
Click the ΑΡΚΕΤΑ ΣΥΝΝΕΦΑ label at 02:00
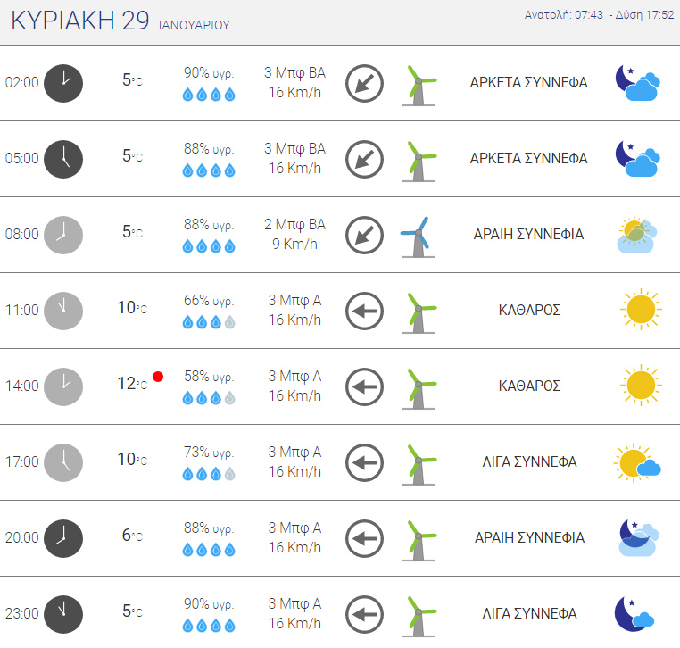(x=528, y=82)
